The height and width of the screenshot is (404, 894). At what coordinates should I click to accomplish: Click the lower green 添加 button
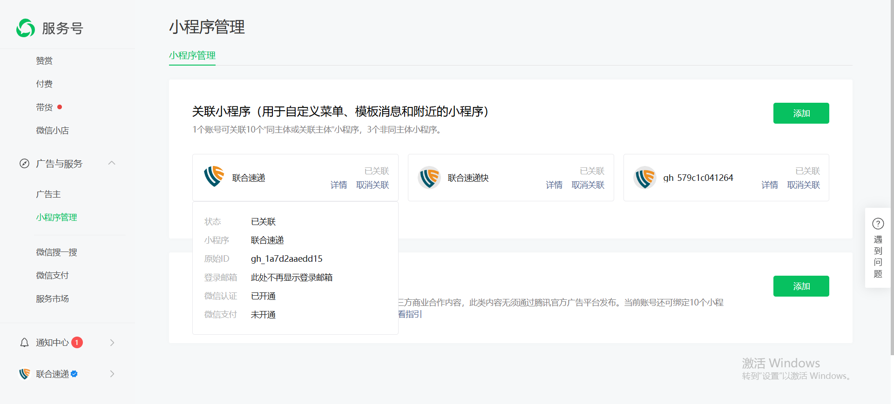pos(801,286)
